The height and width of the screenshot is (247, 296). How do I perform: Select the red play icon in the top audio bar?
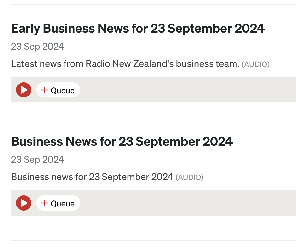[23, 90]
